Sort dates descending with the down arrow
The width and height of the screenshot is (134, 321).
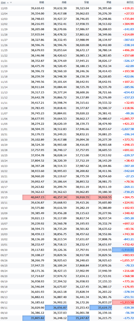pyautogui.click(x=11, y=3)
